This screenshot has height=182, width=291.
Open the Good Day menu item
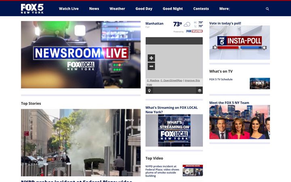(x=144, y=9)
